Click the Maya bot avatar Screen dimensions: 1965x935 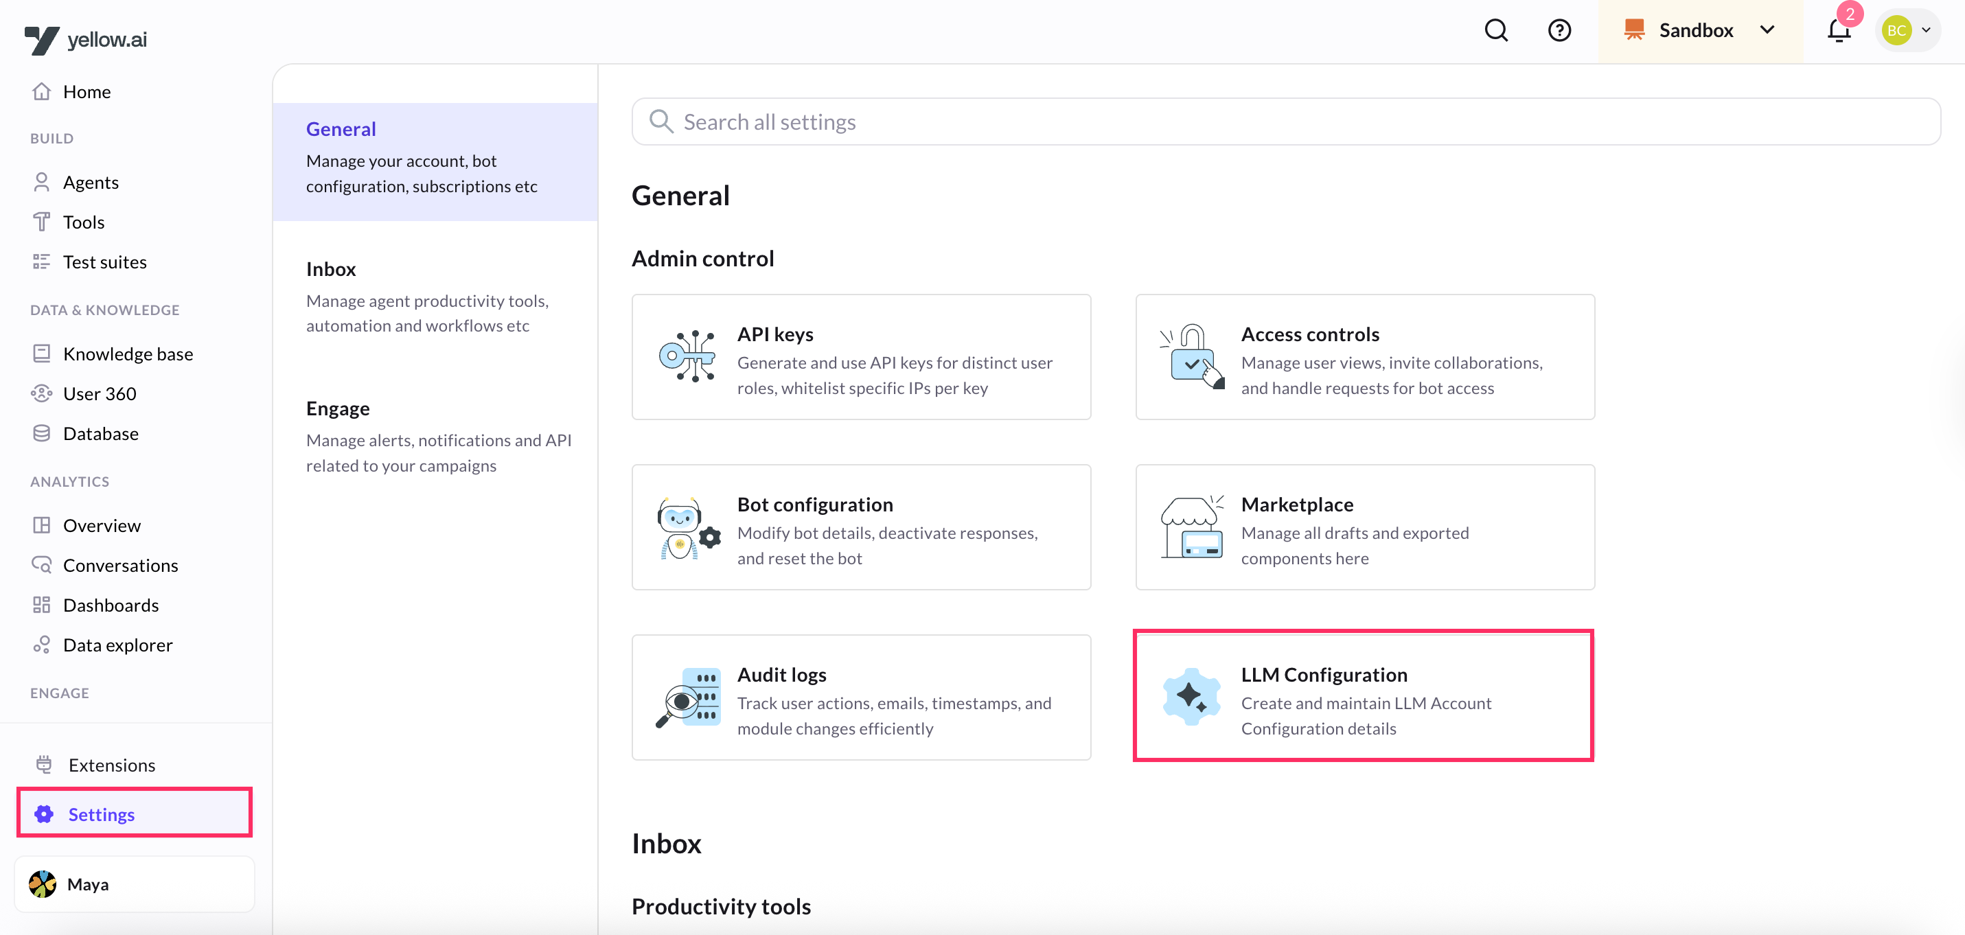click(43, 884)
